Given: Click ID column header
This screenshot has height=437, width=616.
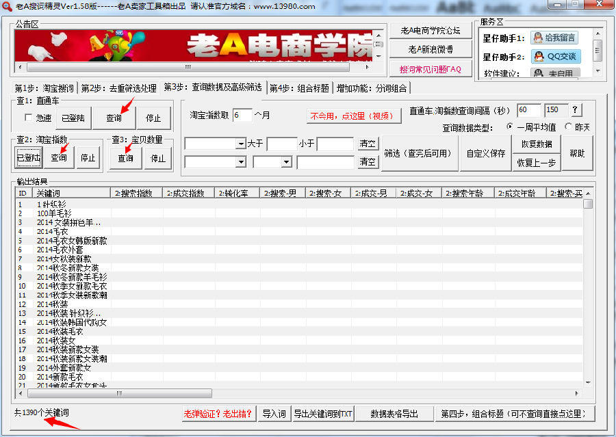Looking at the screenshot, I should 24,193.
